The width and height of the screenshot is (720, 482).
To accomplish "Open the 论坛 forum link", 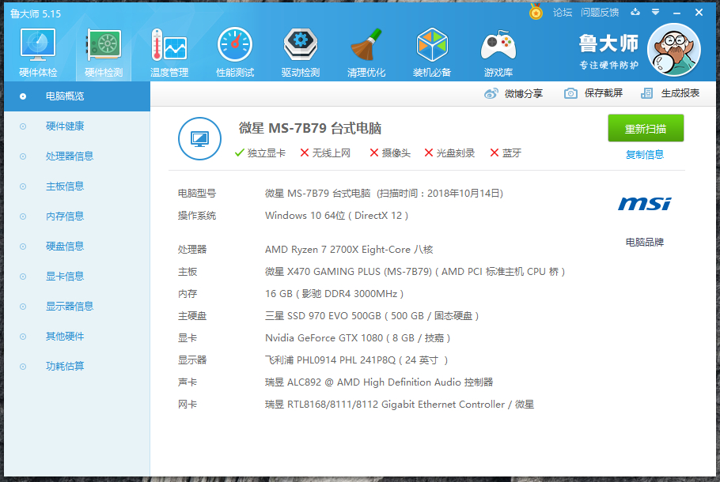I will point(563,13).
